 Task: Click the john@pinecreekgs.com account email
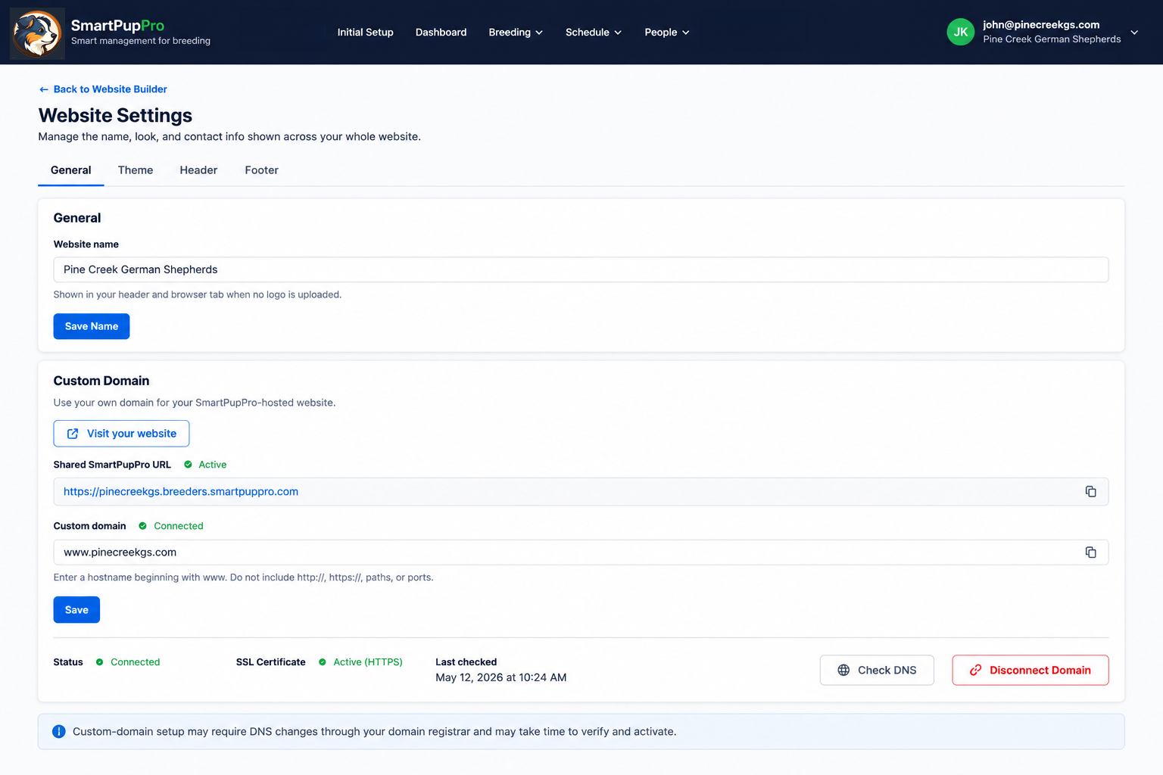[1041, 25]
